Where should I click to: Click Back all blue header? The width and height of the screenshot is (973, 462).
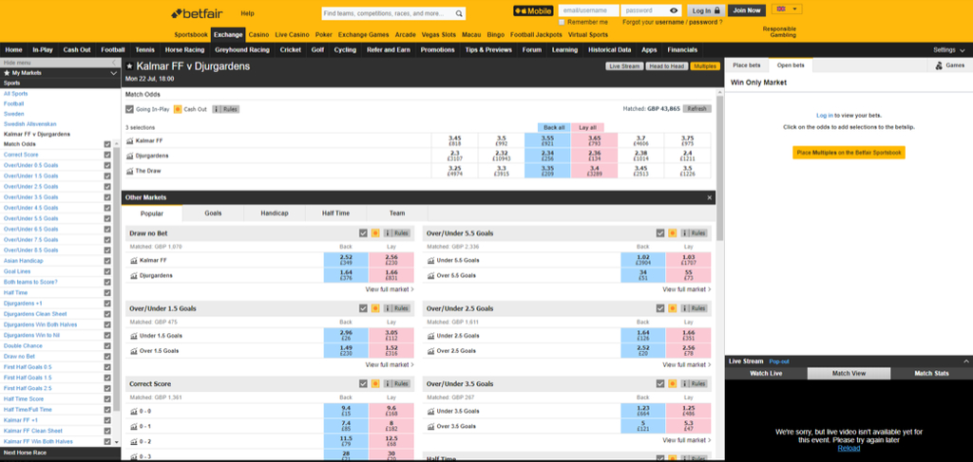coord(554,127)
